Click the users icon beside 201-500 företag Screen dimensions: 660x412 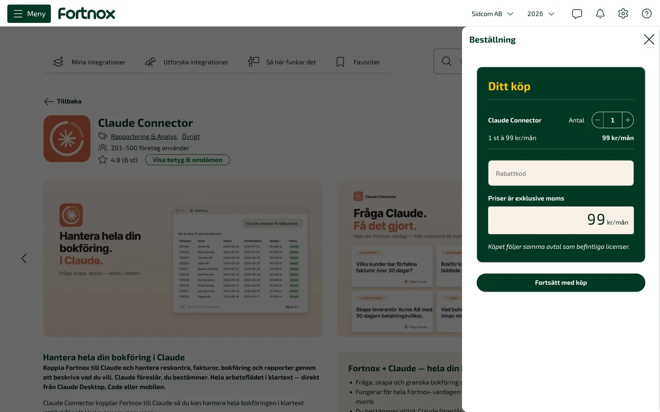(x=103, y=148)
